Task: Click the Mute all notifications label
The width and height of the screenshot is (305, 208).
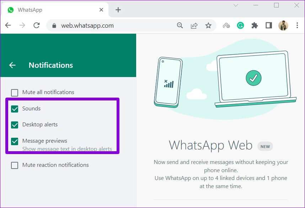Action: [x=48, y=92]
